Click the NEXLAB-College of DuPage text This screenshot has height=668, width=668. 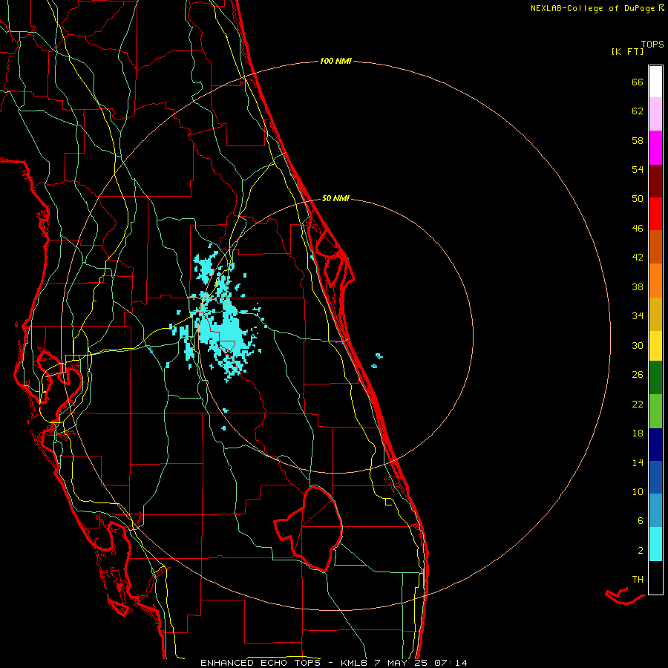pyautogui.click(x=592, y=8)
